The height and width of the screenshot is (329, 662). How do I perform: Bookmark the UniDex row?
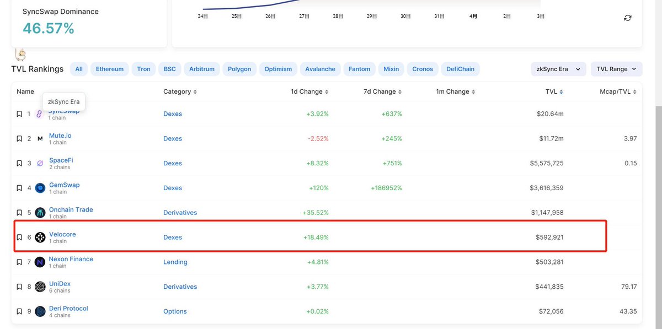(19, 287)
